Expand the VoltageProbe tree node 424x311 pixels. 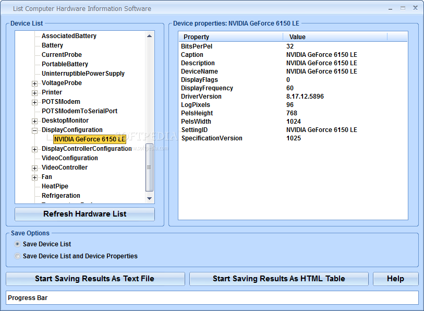click(34, 83)
